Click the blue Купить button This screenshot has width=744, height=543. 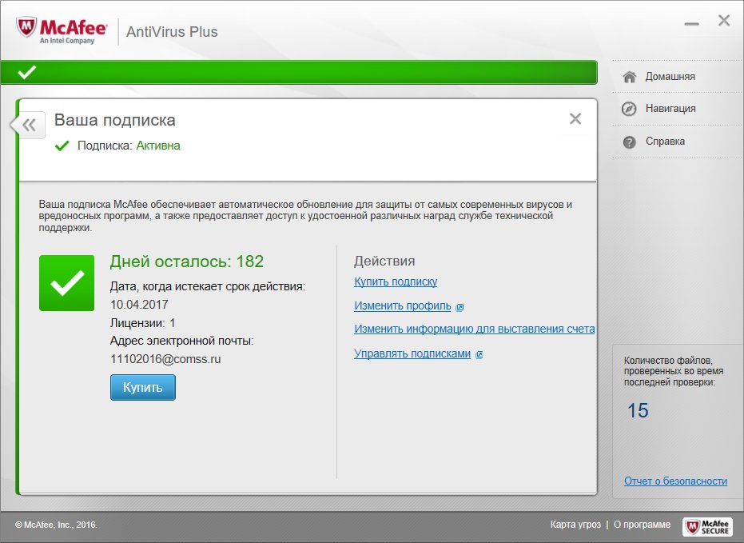(143, 387)
